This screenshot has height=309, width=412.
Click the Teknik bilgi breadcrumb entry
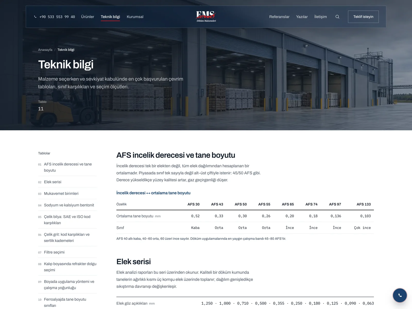coord(66,50)
